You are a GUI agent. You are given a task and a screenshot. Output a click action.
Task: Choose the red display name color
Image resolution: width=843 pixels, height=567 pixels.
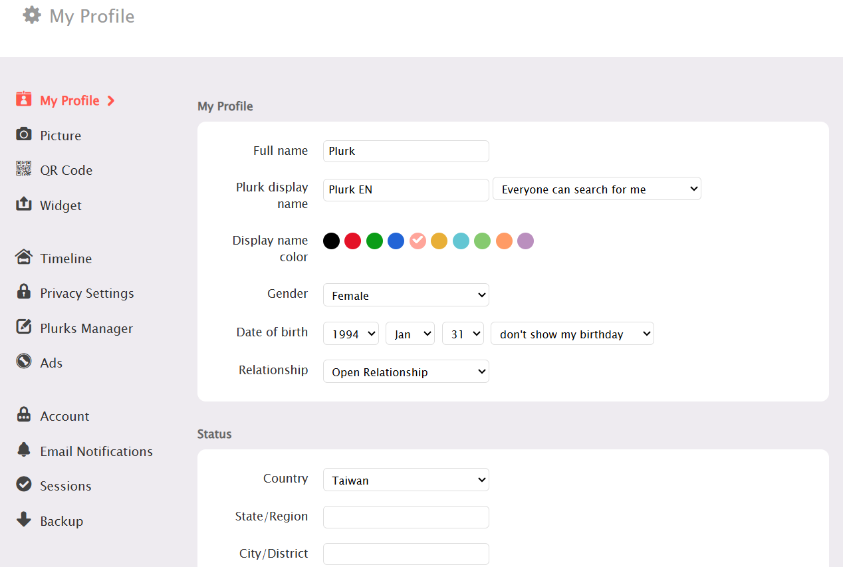point(353,241)
